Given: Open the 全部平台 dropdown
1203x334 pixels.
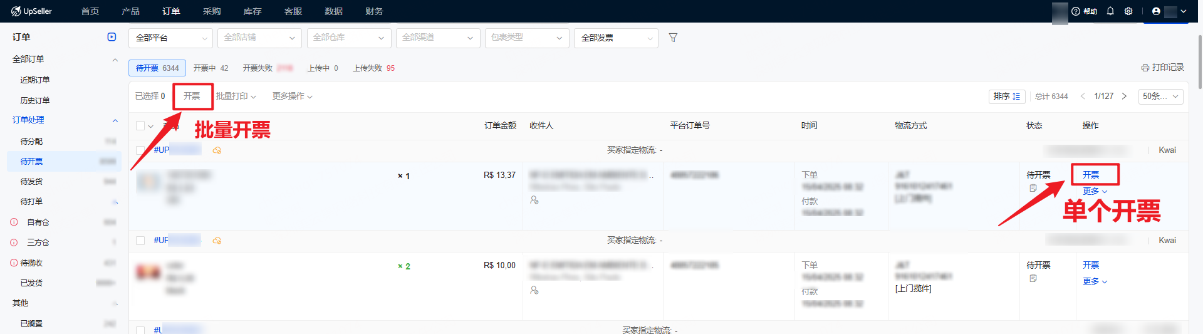Looking at the screenshot, I should [170, 38].
